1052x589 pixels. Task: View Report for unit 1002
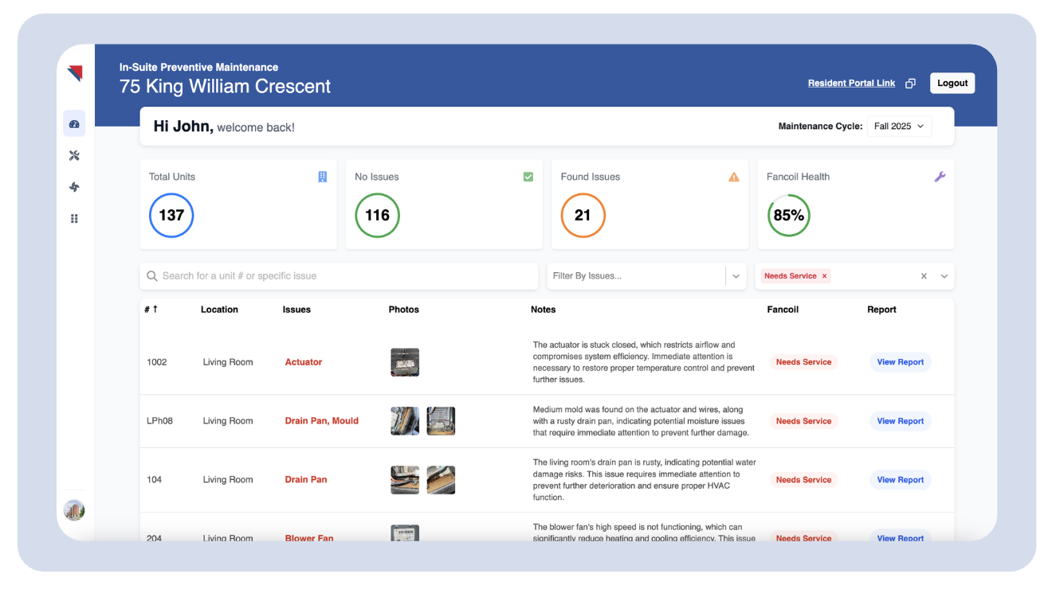[900, 361]
